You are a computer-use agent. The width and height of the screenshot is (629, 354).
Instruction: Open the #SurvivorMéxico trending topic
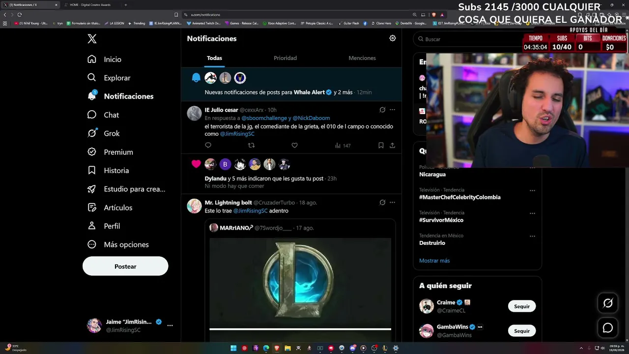(441, 220)
